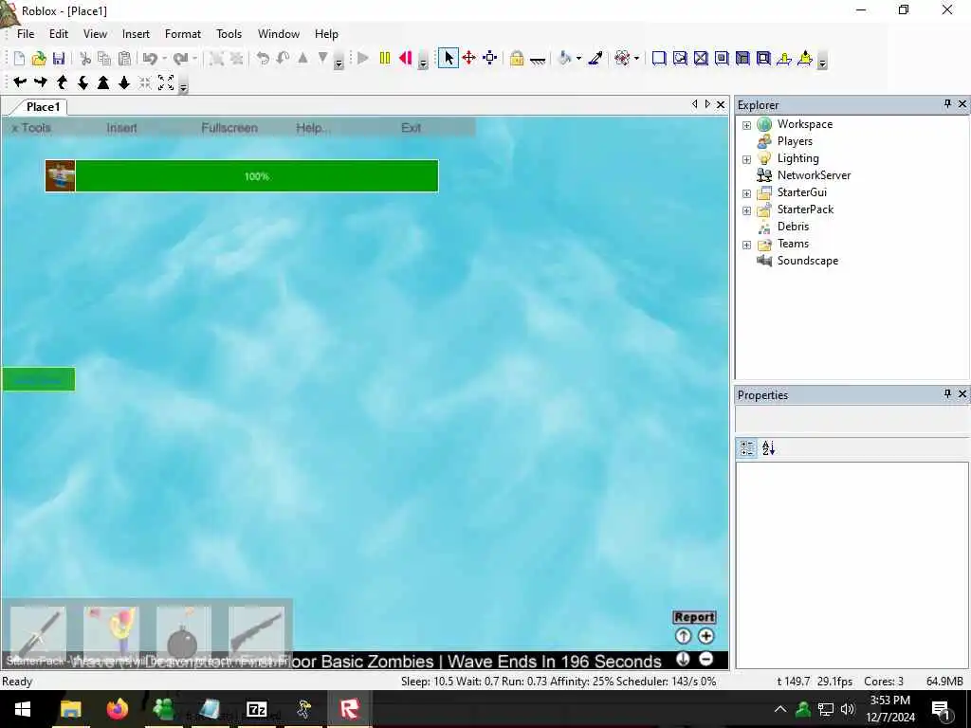971x728 pixels.
Task: Pan camera right with the right arrow icon
Action: pos(41,82)
